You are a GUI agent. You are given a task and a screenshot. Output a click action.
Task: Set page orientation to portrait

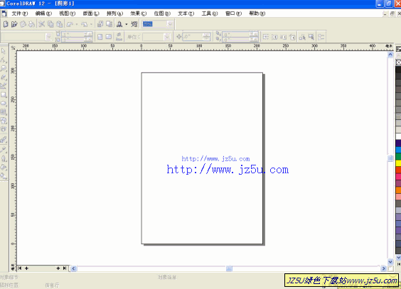(100, 37)
